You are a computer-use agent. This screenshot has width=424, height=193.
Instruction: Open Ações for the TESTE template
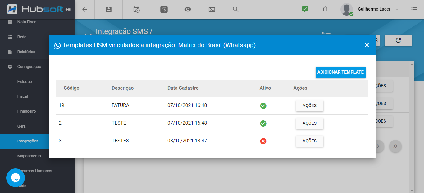pos(310,123)
